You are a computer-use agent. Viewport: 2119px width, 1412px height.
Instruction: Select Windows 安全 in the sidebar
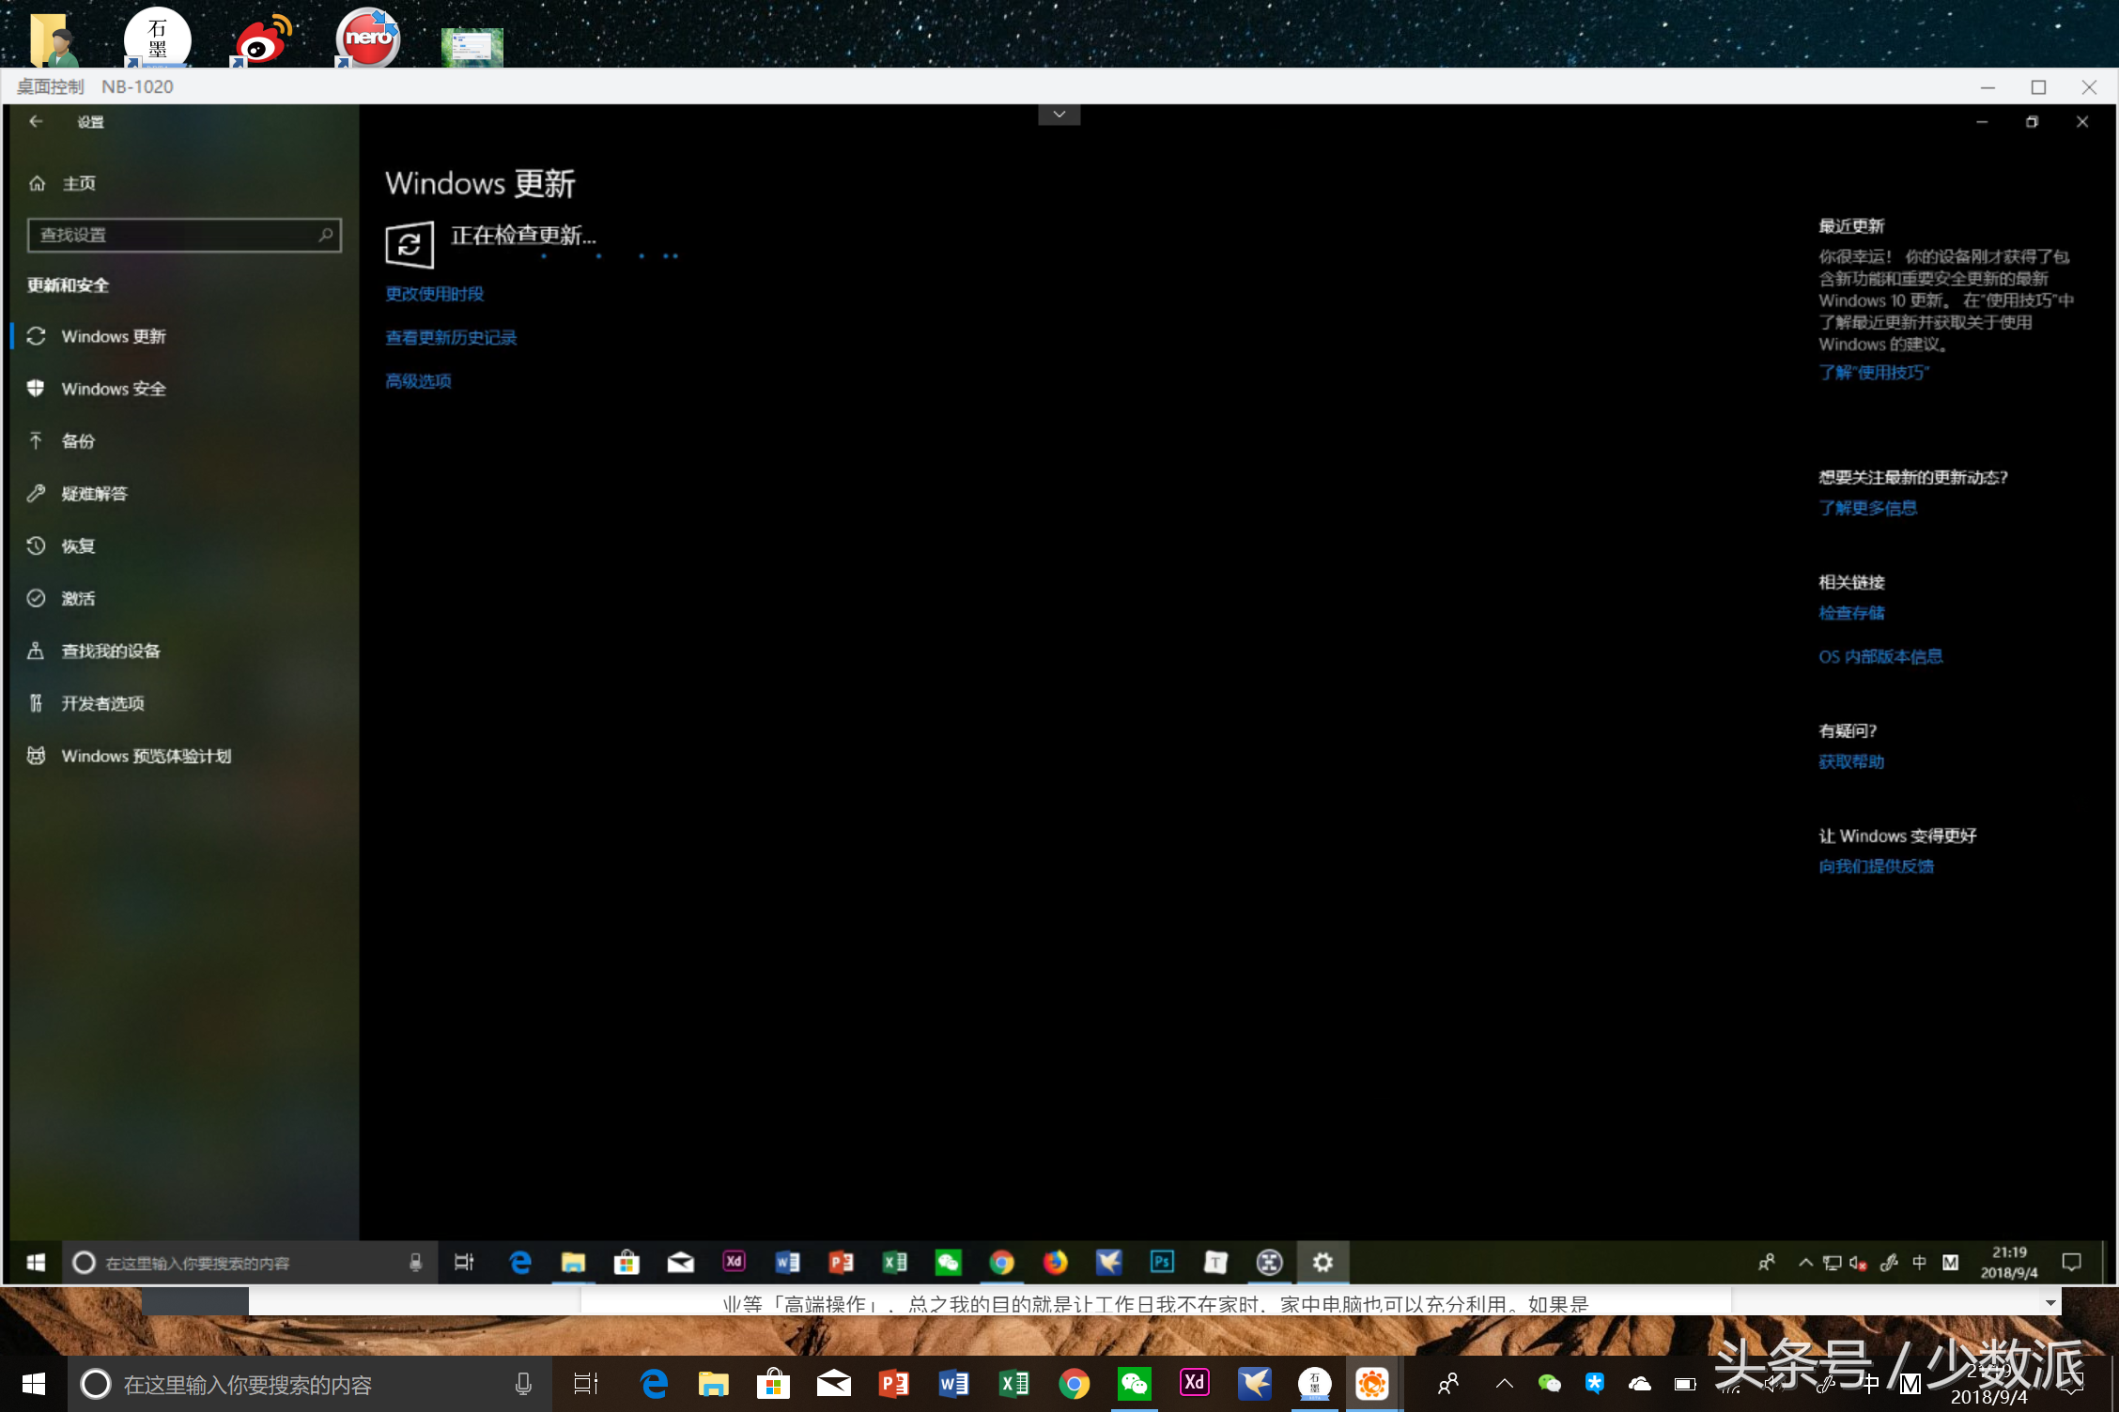tap(113, 389)
